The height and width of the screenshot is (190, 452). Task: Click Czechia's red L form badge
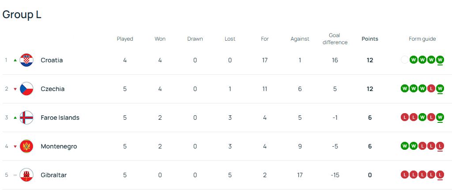click(x=431, y=89)
